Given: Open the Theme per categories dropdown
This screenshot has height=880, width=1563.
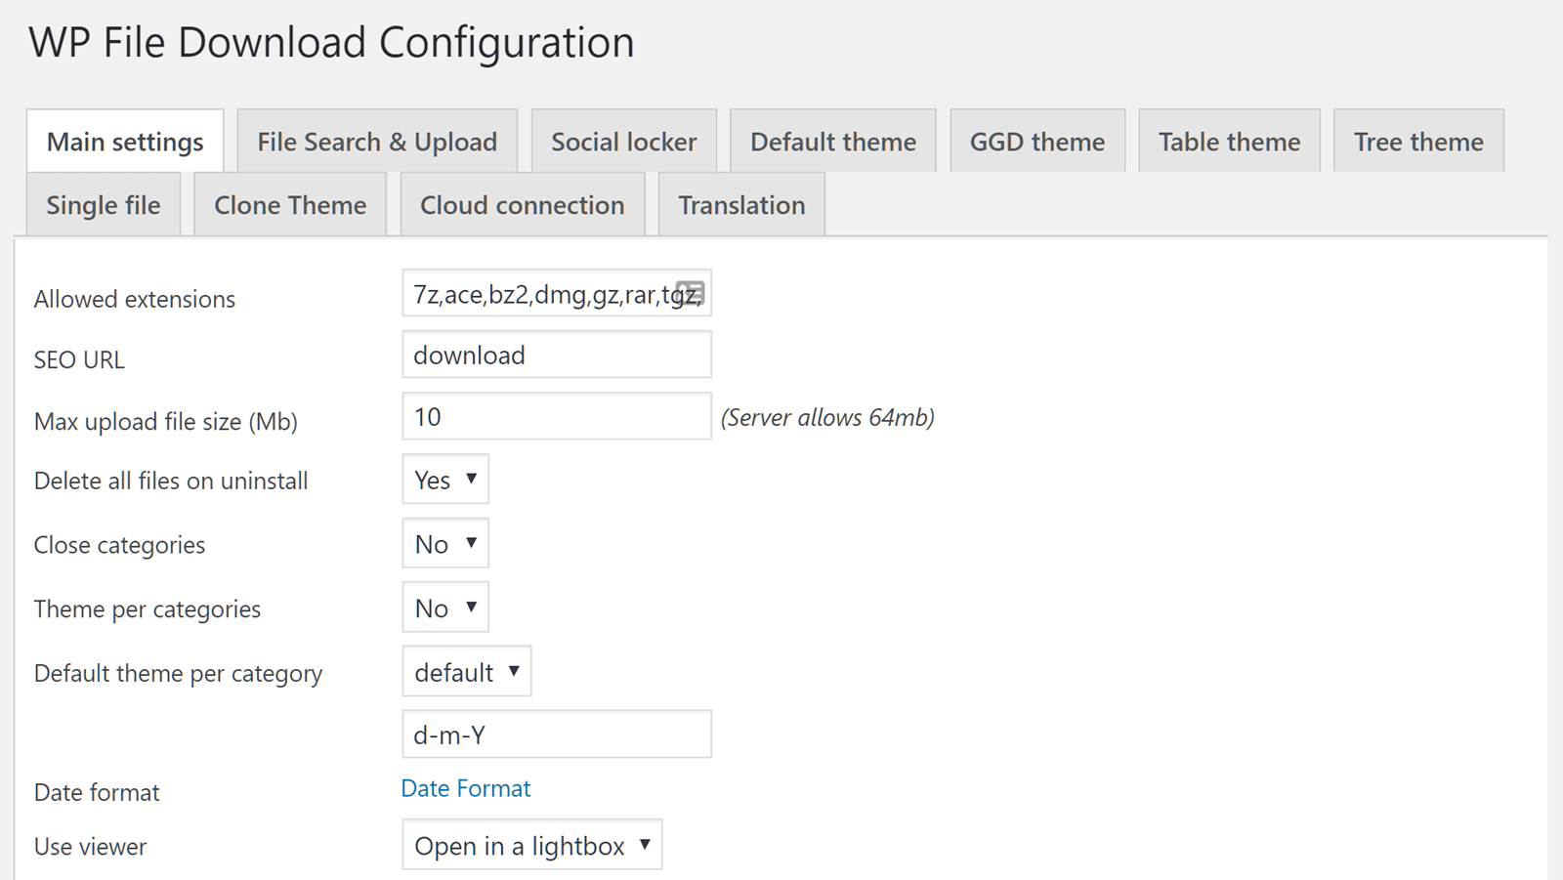Looking at the screenshot, I should [445, 608].
